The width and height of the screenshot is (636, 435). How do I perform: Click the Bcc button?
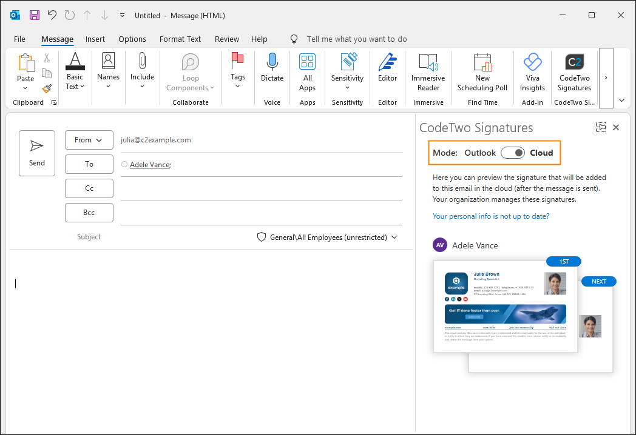[x=89, y=213]
